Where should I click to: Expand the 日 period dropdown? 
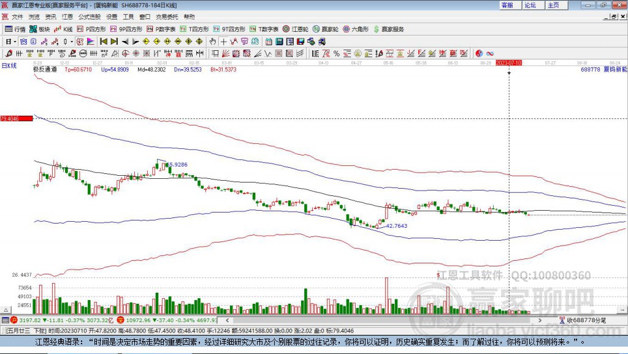(x=15, y=42)
